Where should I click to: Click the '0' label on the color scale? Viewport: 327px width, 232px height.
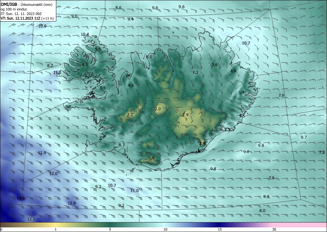click(x=1, y=230)
